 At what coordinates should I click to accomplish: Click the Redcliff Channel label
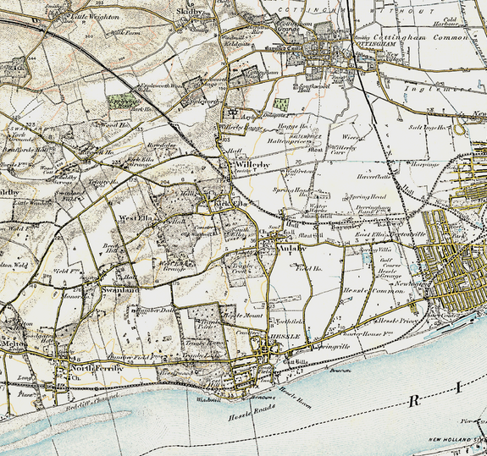tap(92, 403)
